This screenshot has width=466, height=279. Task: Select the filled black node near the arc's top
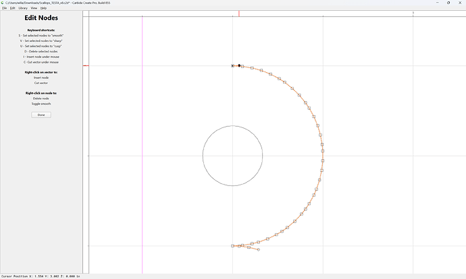[x=239, y=65]
